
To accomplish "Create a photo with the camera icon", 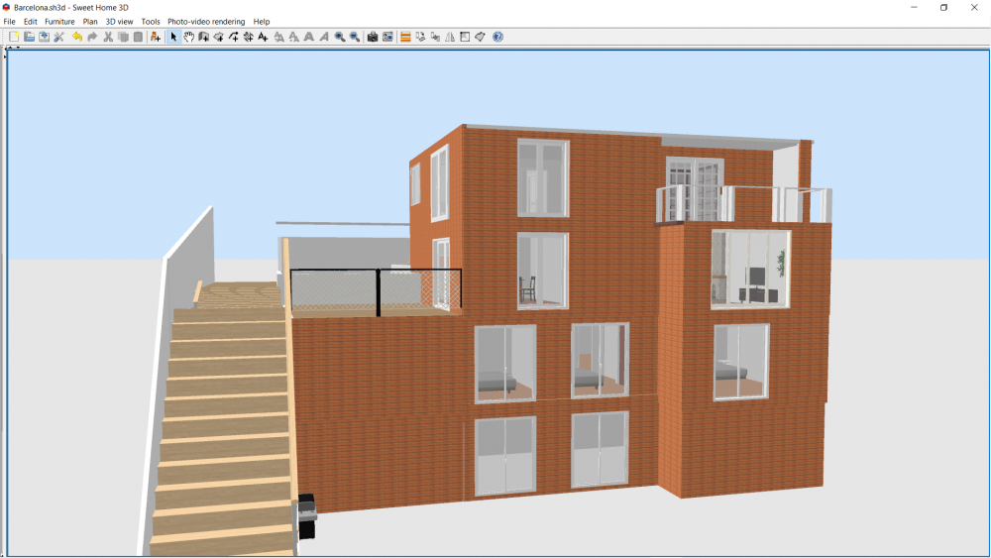I will tap(373, 37).
